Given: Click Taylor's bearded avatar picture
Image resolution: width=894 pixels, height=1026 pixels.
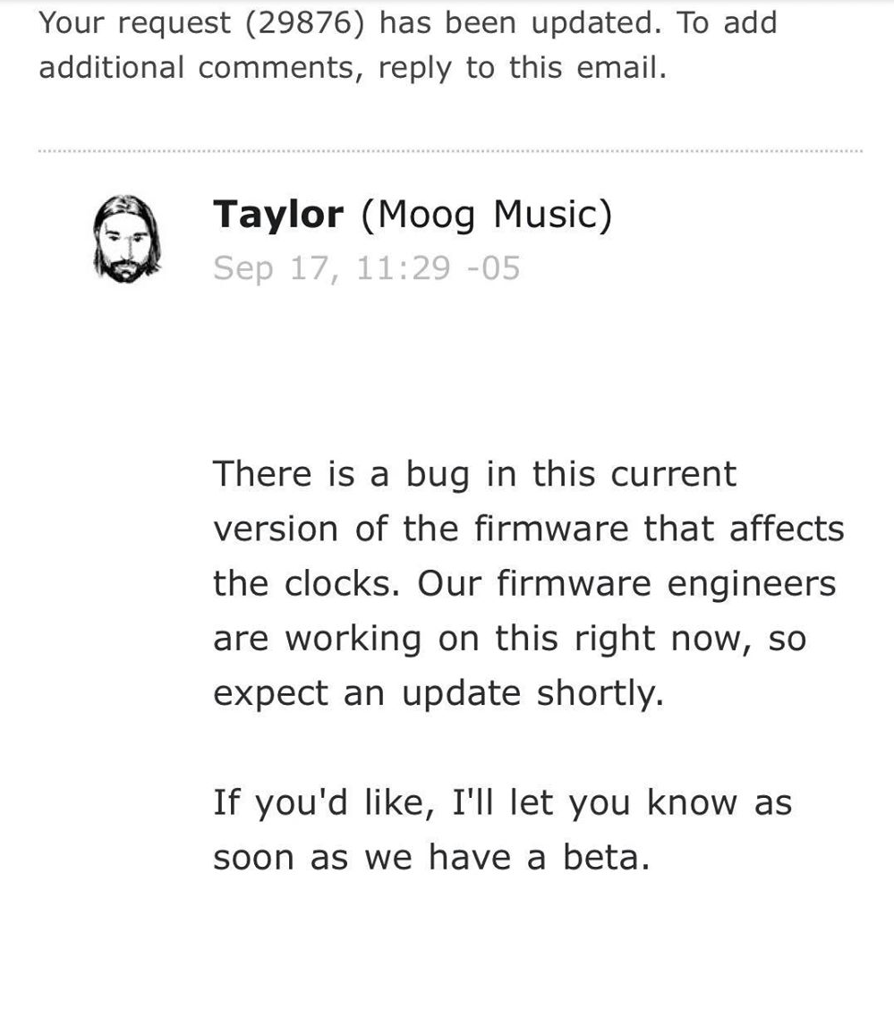Looking at the screenshot, I should point(127,241).
